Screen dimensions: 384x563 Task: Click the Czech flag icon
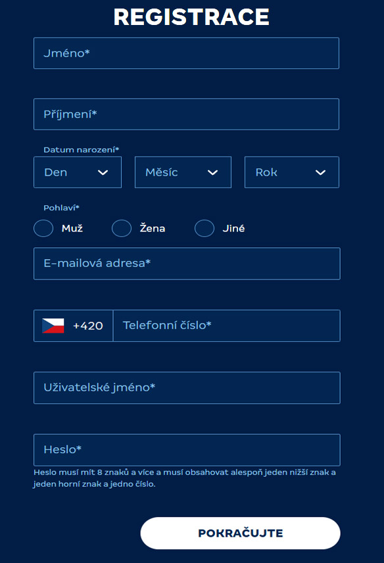[53, 326]
